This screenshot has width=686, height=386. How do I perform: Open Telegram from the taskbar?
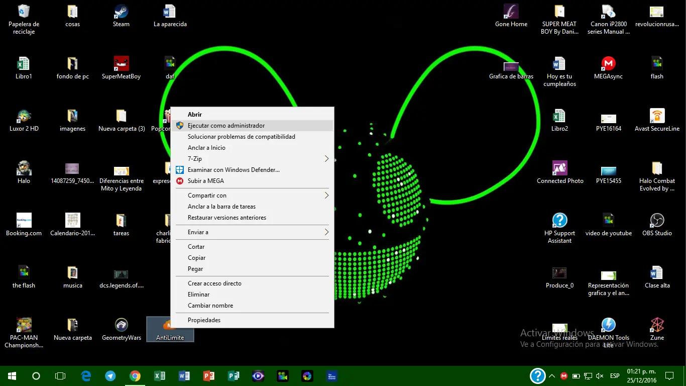click(110, 376)
